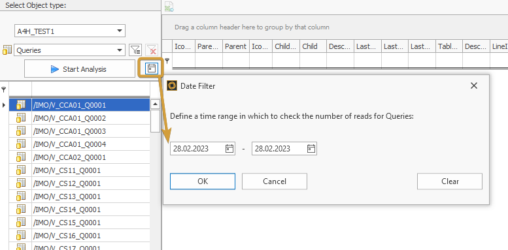
Task: Expand row arrow for /IMO/V_CCA01_Q0001
Action: click(x=3, y=105)
